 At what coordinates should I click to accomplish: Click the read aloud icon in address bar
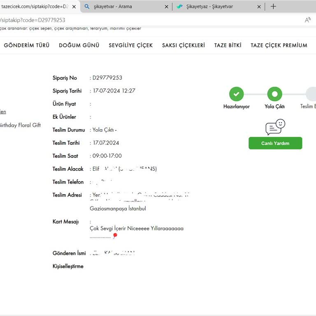(307, 20)
